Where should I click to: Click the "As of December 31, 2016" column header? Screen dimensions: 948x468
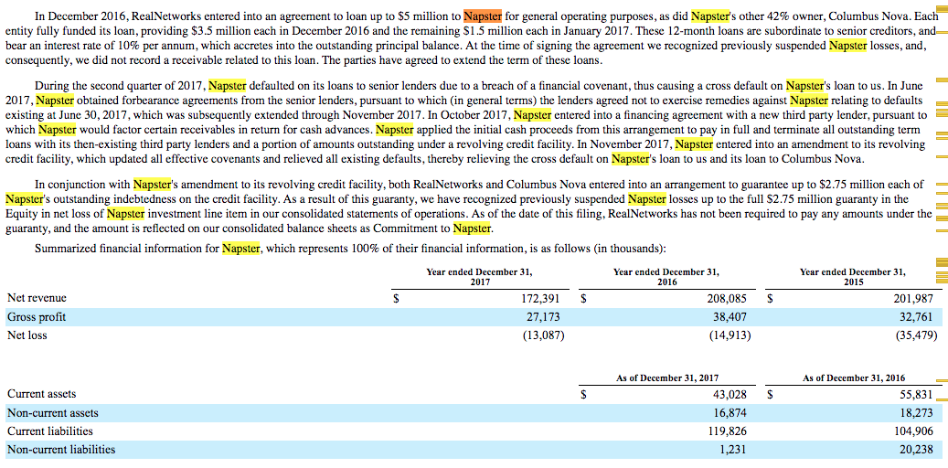pos(854,378)
